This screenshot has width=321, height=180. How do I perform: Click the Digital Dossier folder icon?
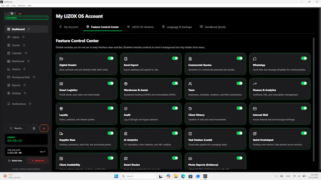pos(61,59)
